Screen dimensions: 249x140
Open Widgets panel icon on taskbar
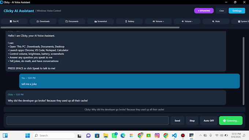coord(5,135)
